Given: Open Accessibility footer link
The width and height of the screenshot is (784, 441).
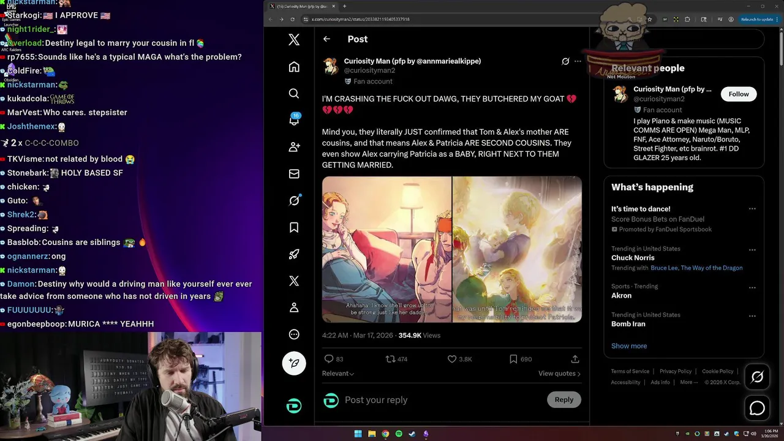Looking at the screenshot, I should [x=625, y=382].
